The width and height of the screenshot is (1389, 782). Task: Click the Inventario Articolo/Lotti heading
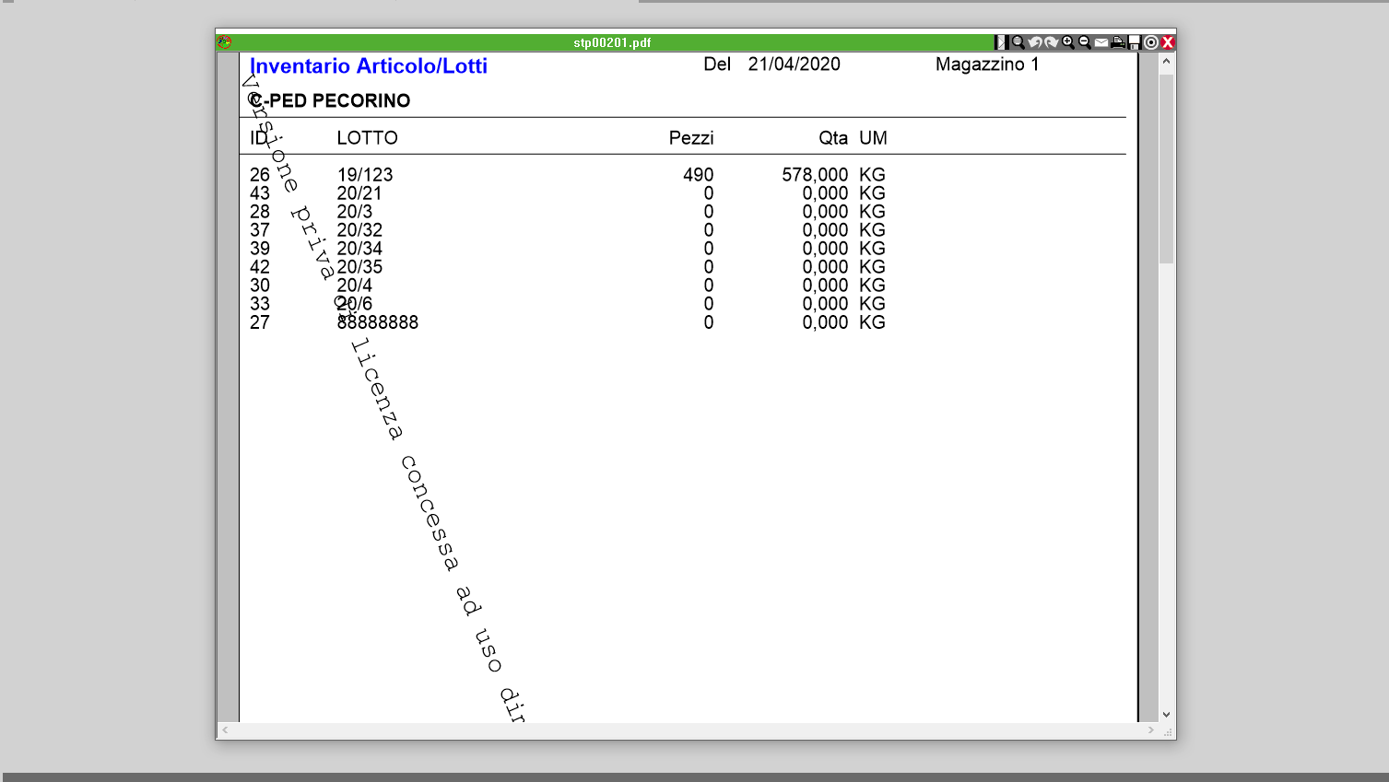point(368,66)
